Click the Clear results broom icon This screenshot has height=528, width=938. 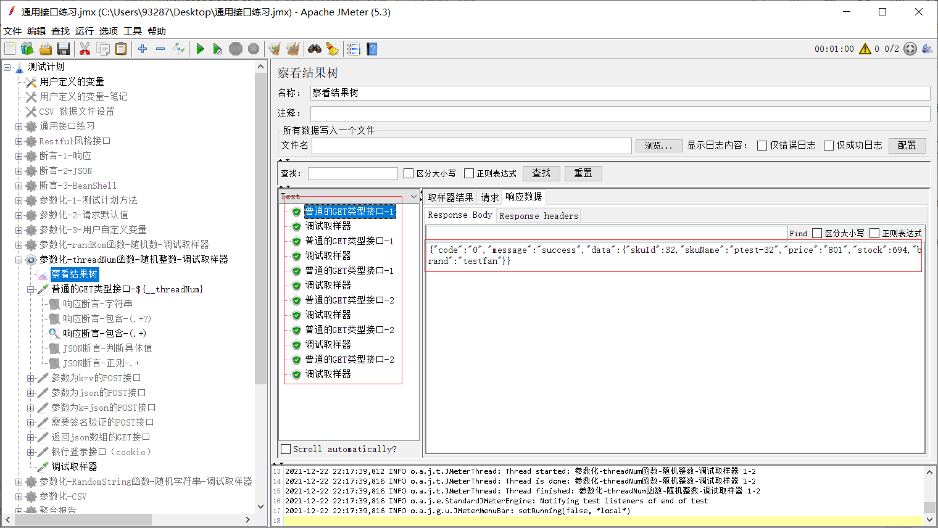tap(275, 49)
